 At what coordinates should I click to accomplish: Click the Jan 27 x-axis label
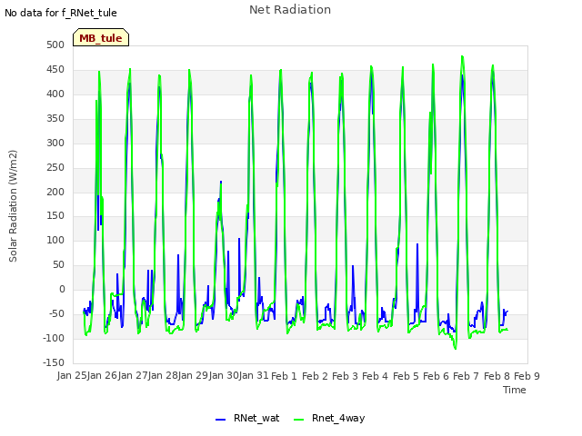[x=133, y=375]
